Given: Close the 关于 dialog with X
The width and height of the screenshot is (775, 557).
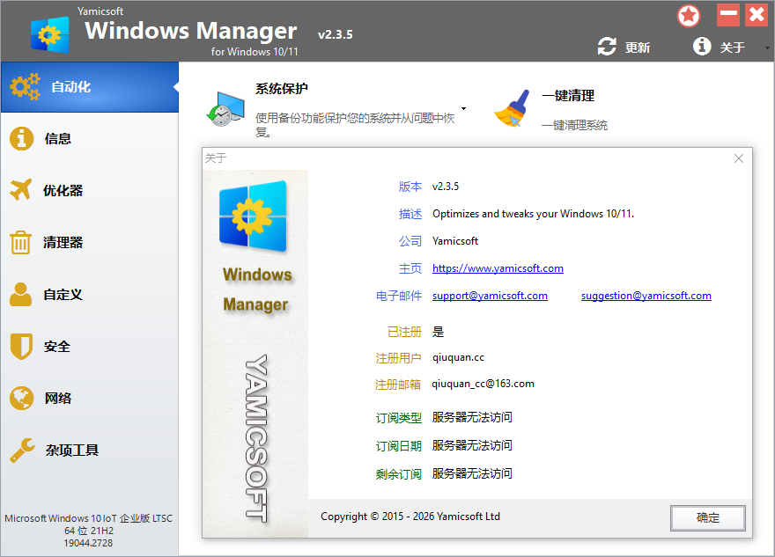Looking at the screenshot, I should pos(739,158).
